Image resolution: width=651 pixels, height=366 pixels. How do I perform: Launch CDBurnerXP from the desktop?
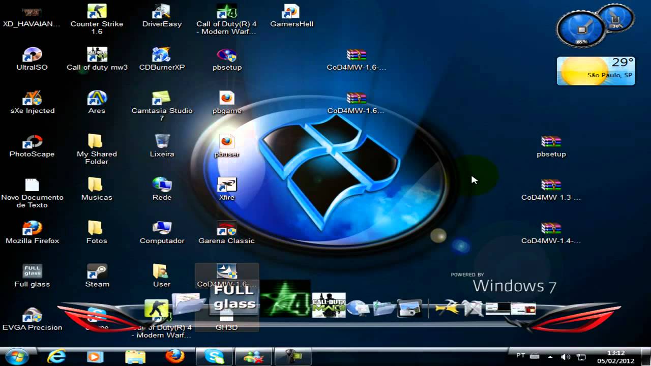[162, 59]
